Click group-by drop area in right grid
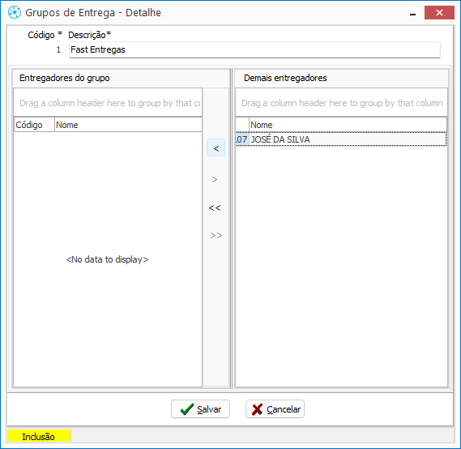 point(341,103)
